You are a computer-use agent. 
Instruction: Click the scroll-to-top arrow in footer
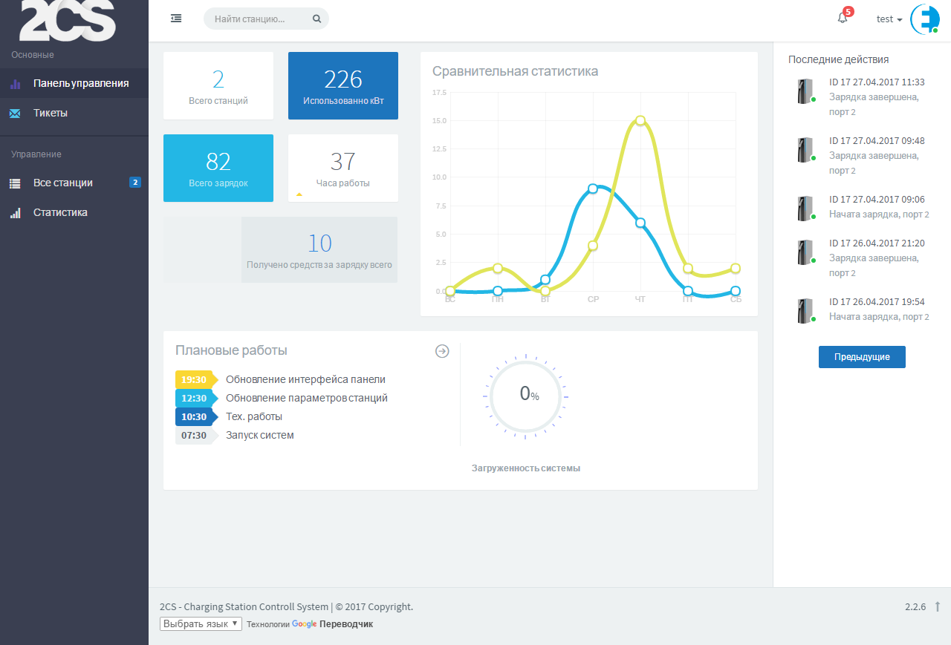[938, 606]
